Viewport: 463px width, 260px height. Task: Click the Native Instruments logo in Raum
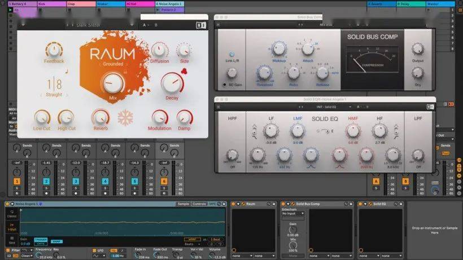click(x=201, y=25)
